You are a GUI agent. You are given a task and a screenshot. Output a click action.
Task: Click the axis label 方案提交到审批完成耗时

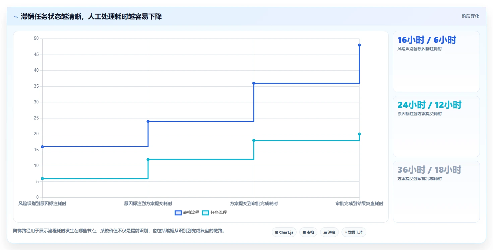(x=254, y=203)
